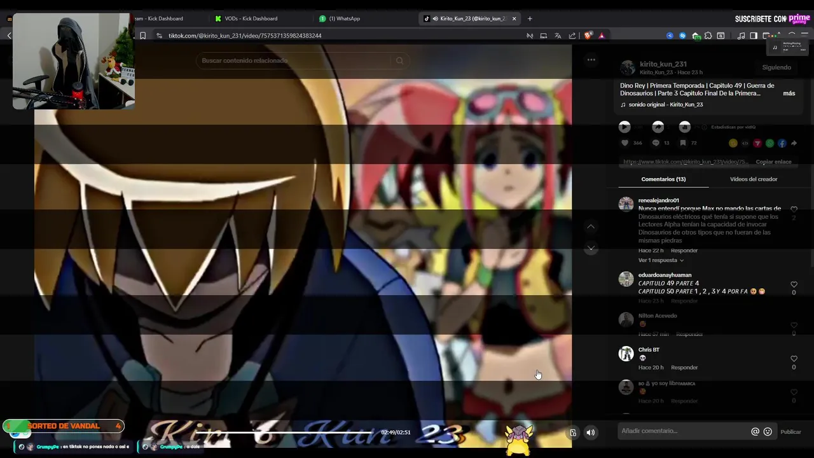
Task: Click the vidIQ shares arrow icon
Action: pos(658,127)
